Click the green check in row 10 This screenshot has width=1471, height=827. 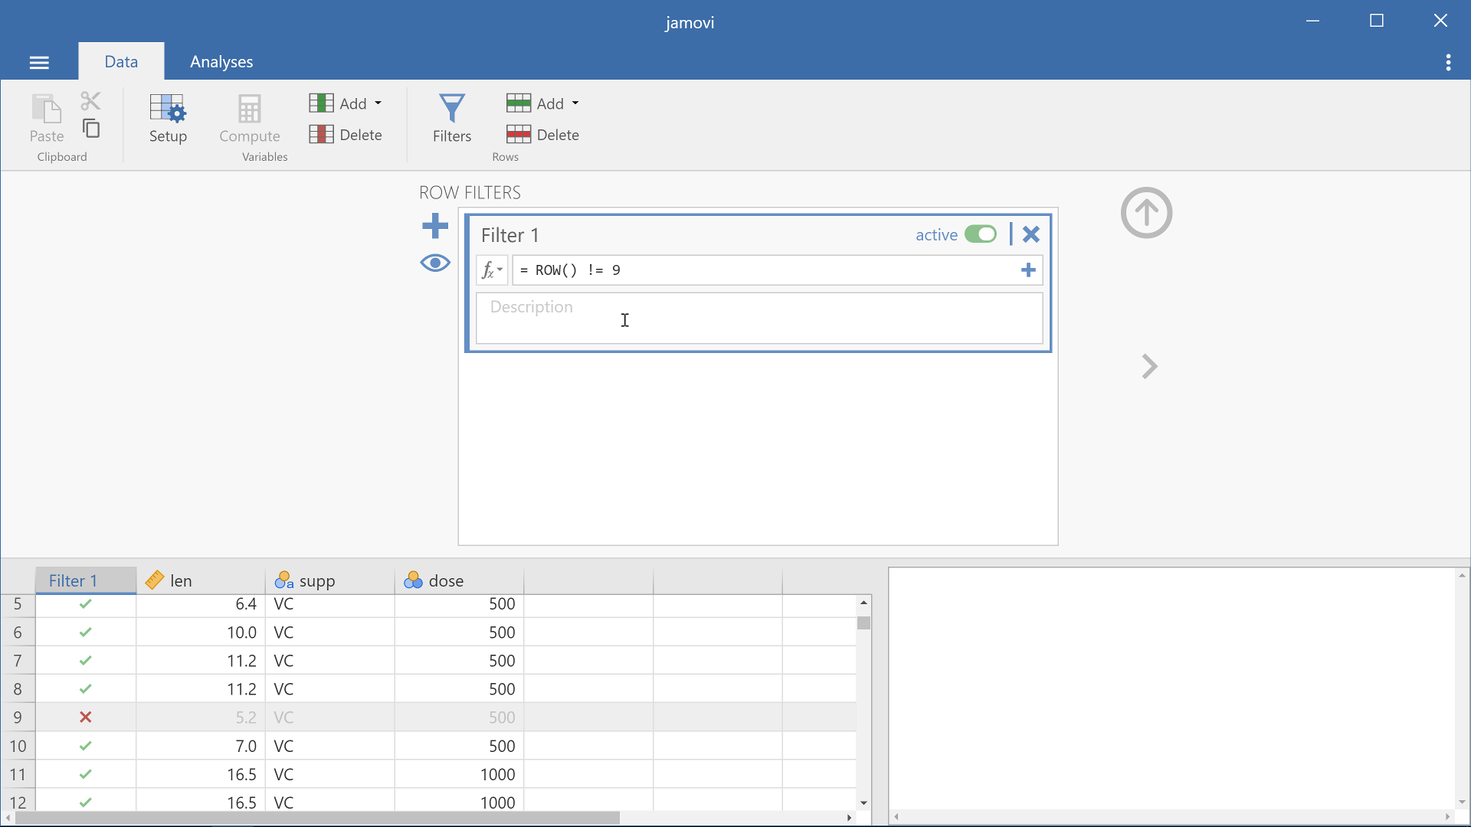coord(86,746)
